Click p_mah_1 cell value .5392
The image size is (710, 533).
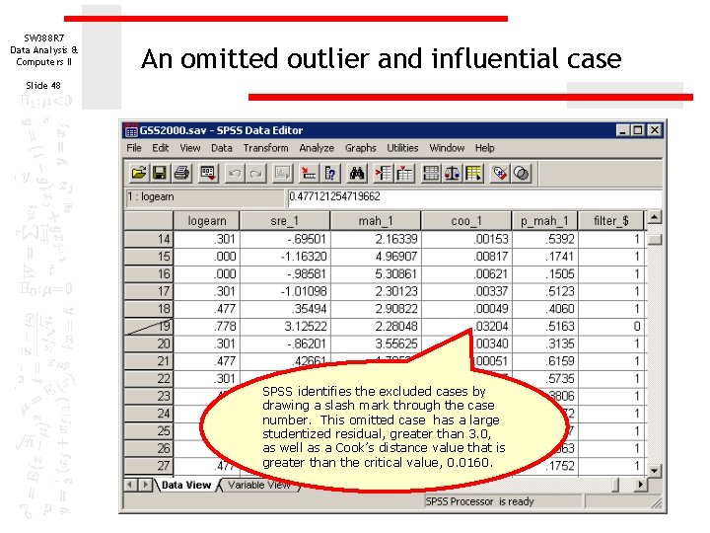544,239
